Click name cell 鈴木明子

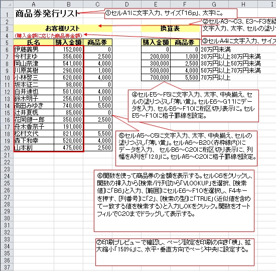pos(34,99)
